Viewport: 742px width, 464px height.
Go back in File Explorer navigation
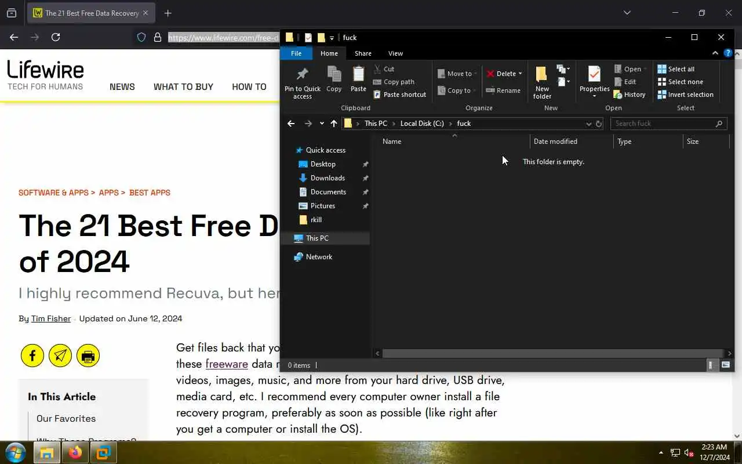click(291, 124)
